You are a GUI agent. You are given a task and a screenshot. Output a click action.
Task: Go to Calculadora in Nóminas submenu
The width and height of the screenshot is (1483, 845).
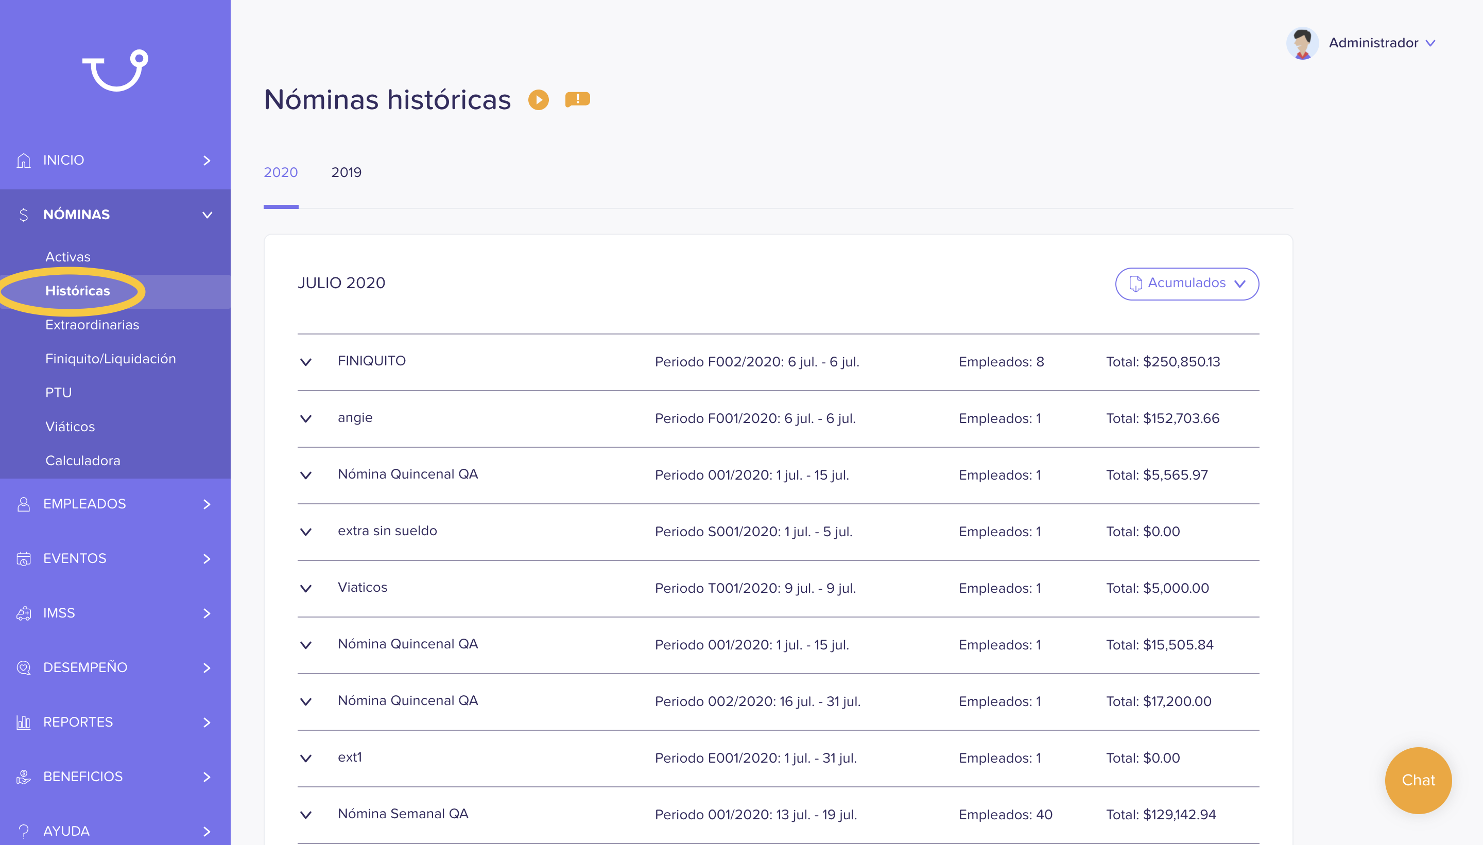(82, 461)
